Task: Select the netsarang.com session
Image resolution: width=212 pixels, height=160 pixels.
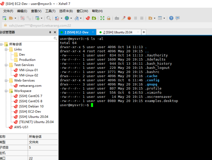Action: click(30, 86)
